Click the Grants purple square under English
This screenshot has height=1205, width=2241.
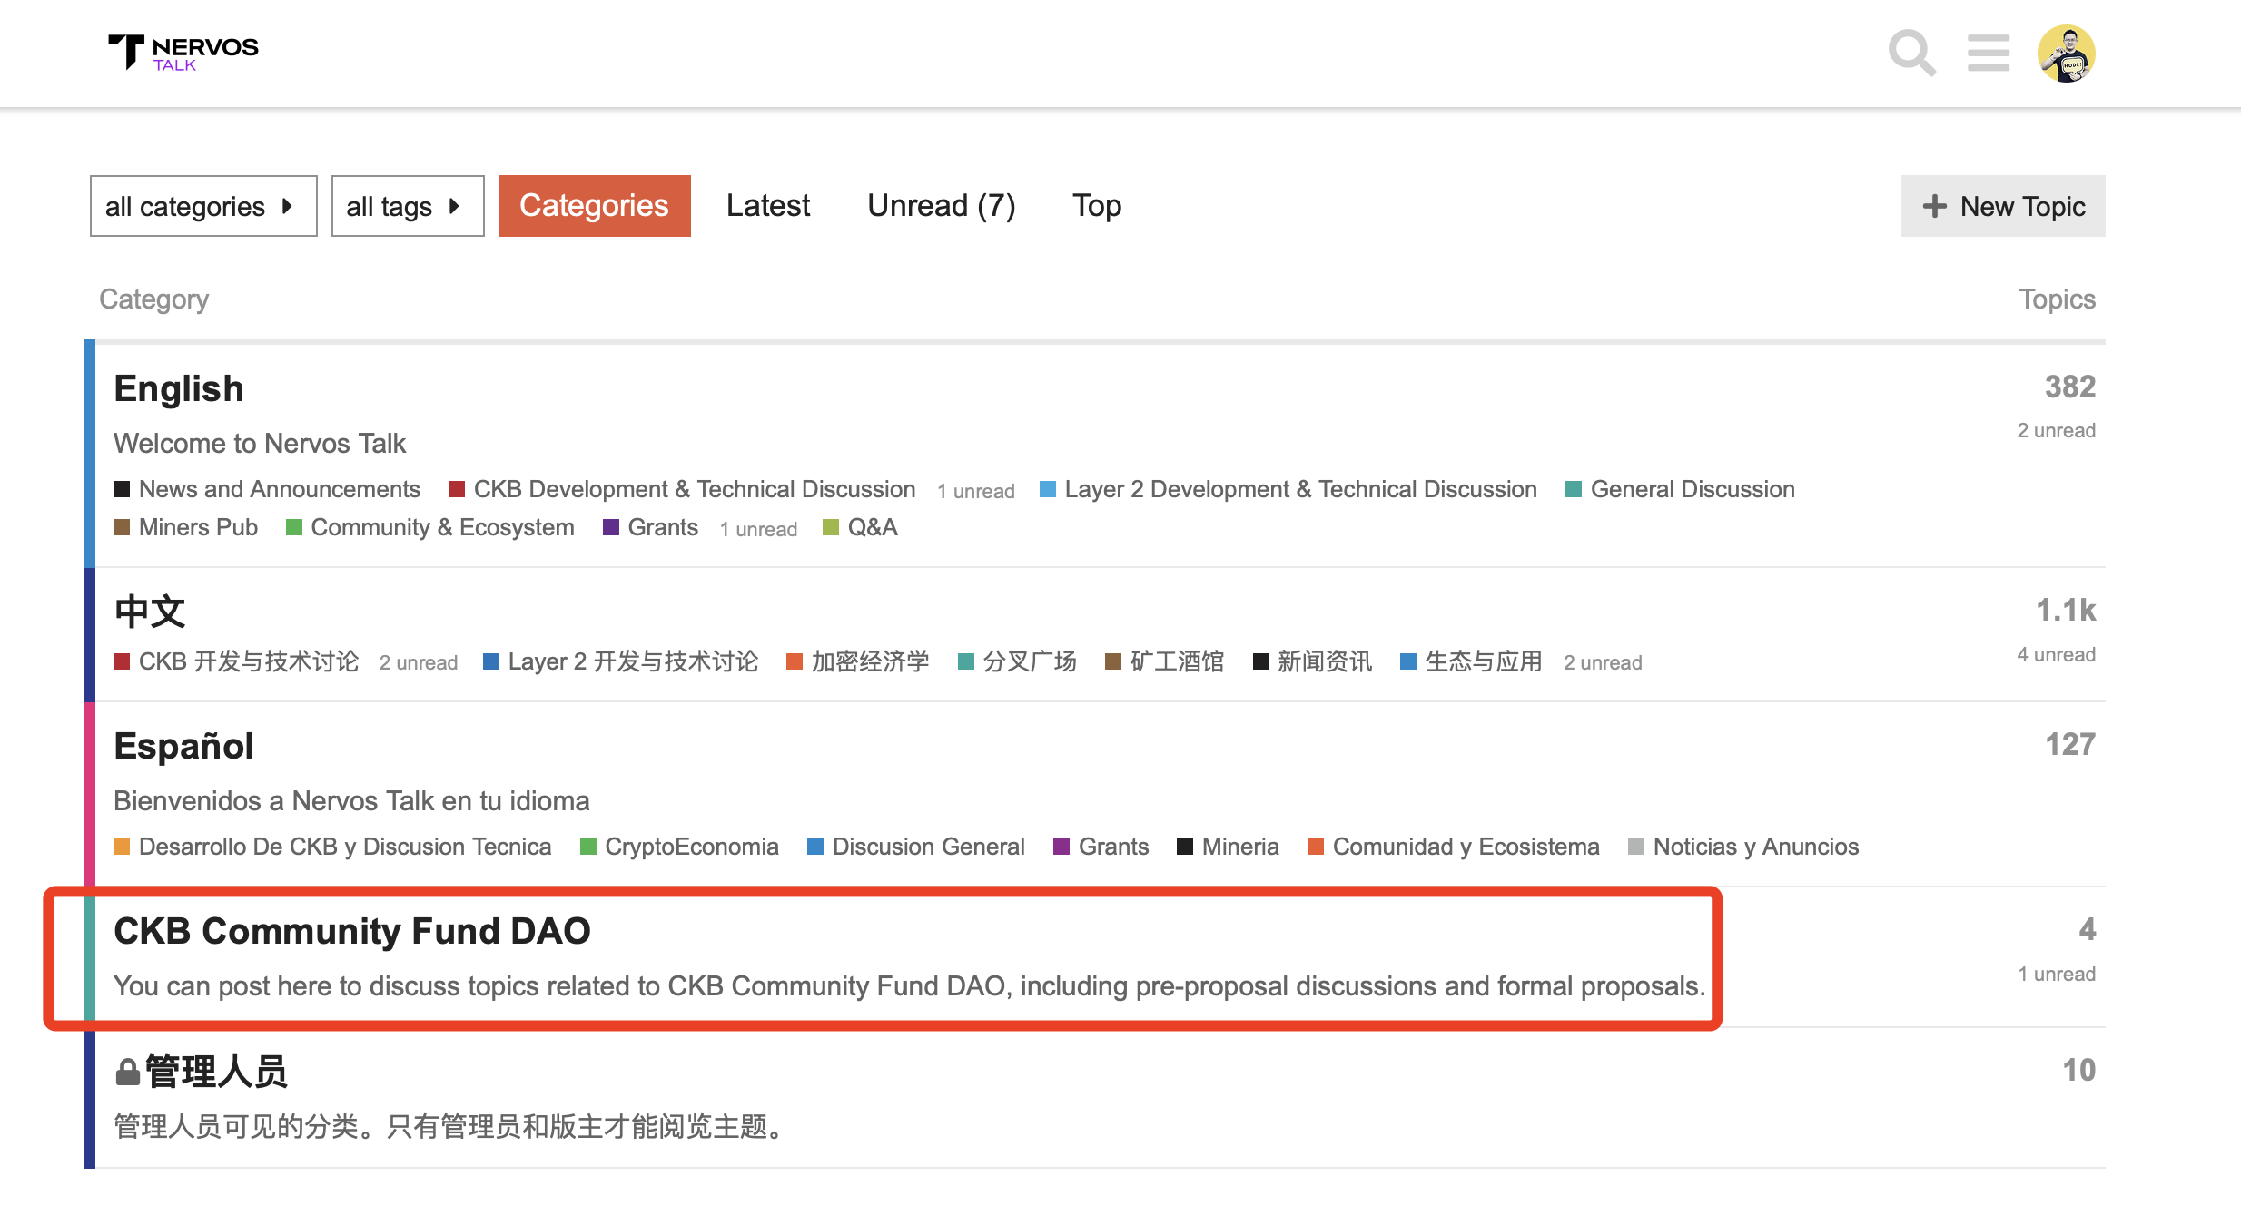coord(611,528)
